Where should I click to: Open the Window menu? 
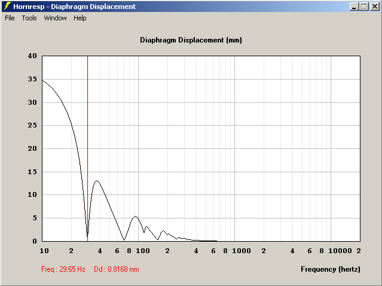click(x=56, y=18)
